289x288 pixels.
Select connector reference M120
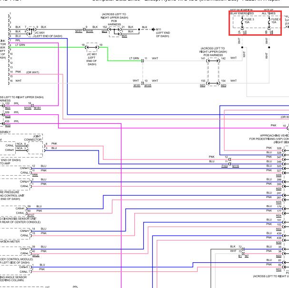click(36, 255)
